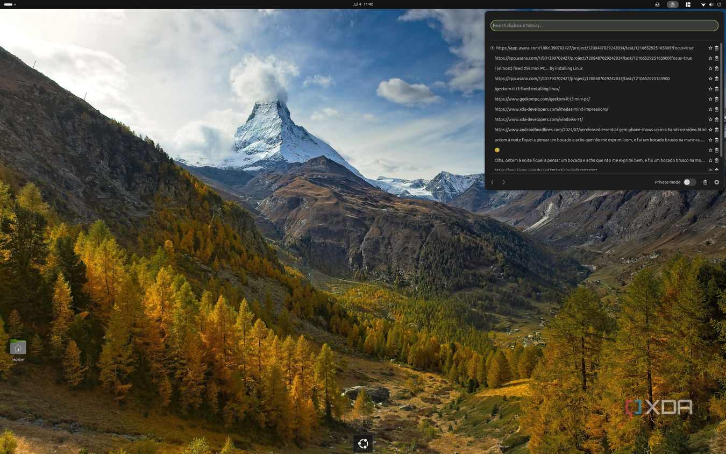Delete the emoji clipboard entry
The image size is (726, 454).
[x=716, y=150]
